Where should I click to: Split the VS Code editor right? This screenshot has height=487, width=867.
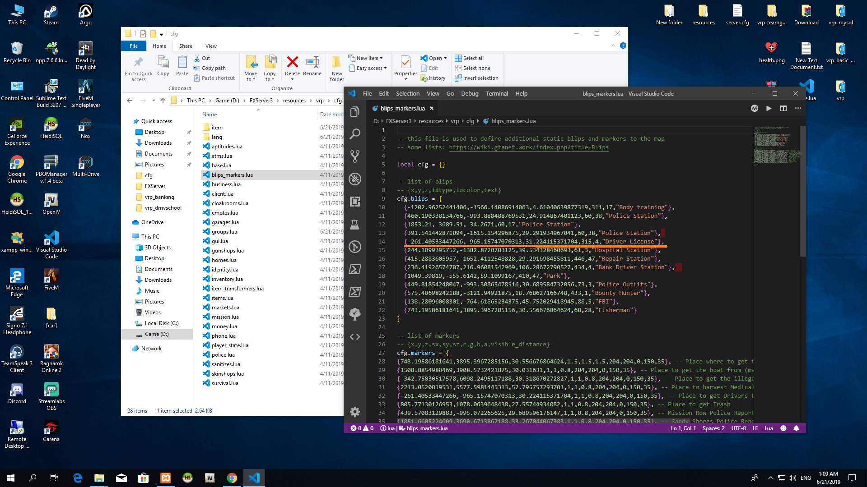pyautogui.click(x=783, y=108)
